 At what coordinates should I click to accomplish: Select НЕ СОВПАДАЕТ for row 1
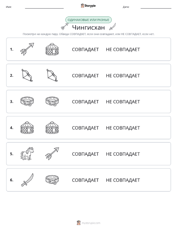[123, 49]
